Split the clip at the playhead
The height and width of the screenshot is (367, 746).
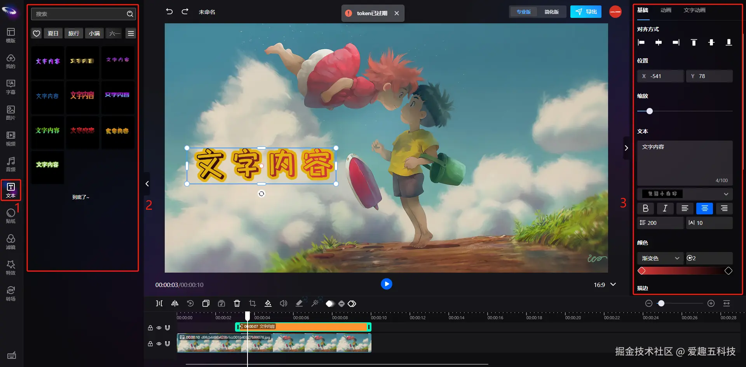pyautogui.click(x=159, y=303)
